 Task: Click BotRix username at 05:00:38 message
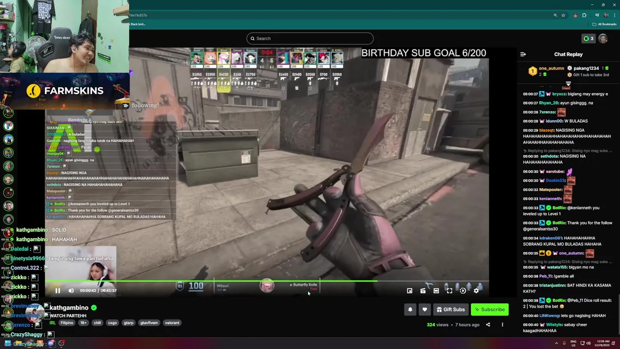coord(559,301)
